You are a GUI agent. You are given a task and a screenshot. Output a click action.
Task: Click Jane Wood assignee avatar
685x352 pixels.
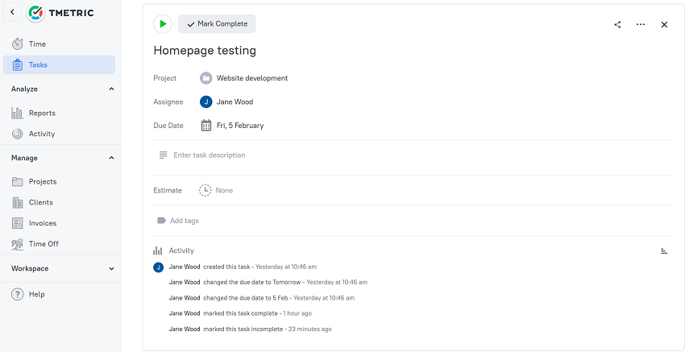point(205,101)
